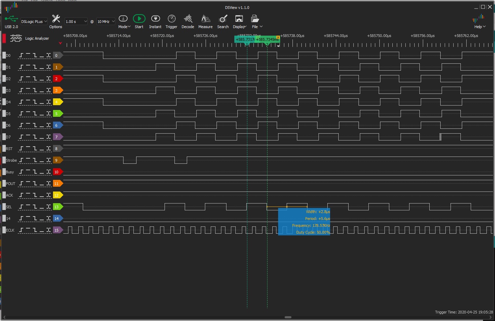Viewport: 495px width, 321px height.
Task: Click the RST channel name
Action: [9, 149]
